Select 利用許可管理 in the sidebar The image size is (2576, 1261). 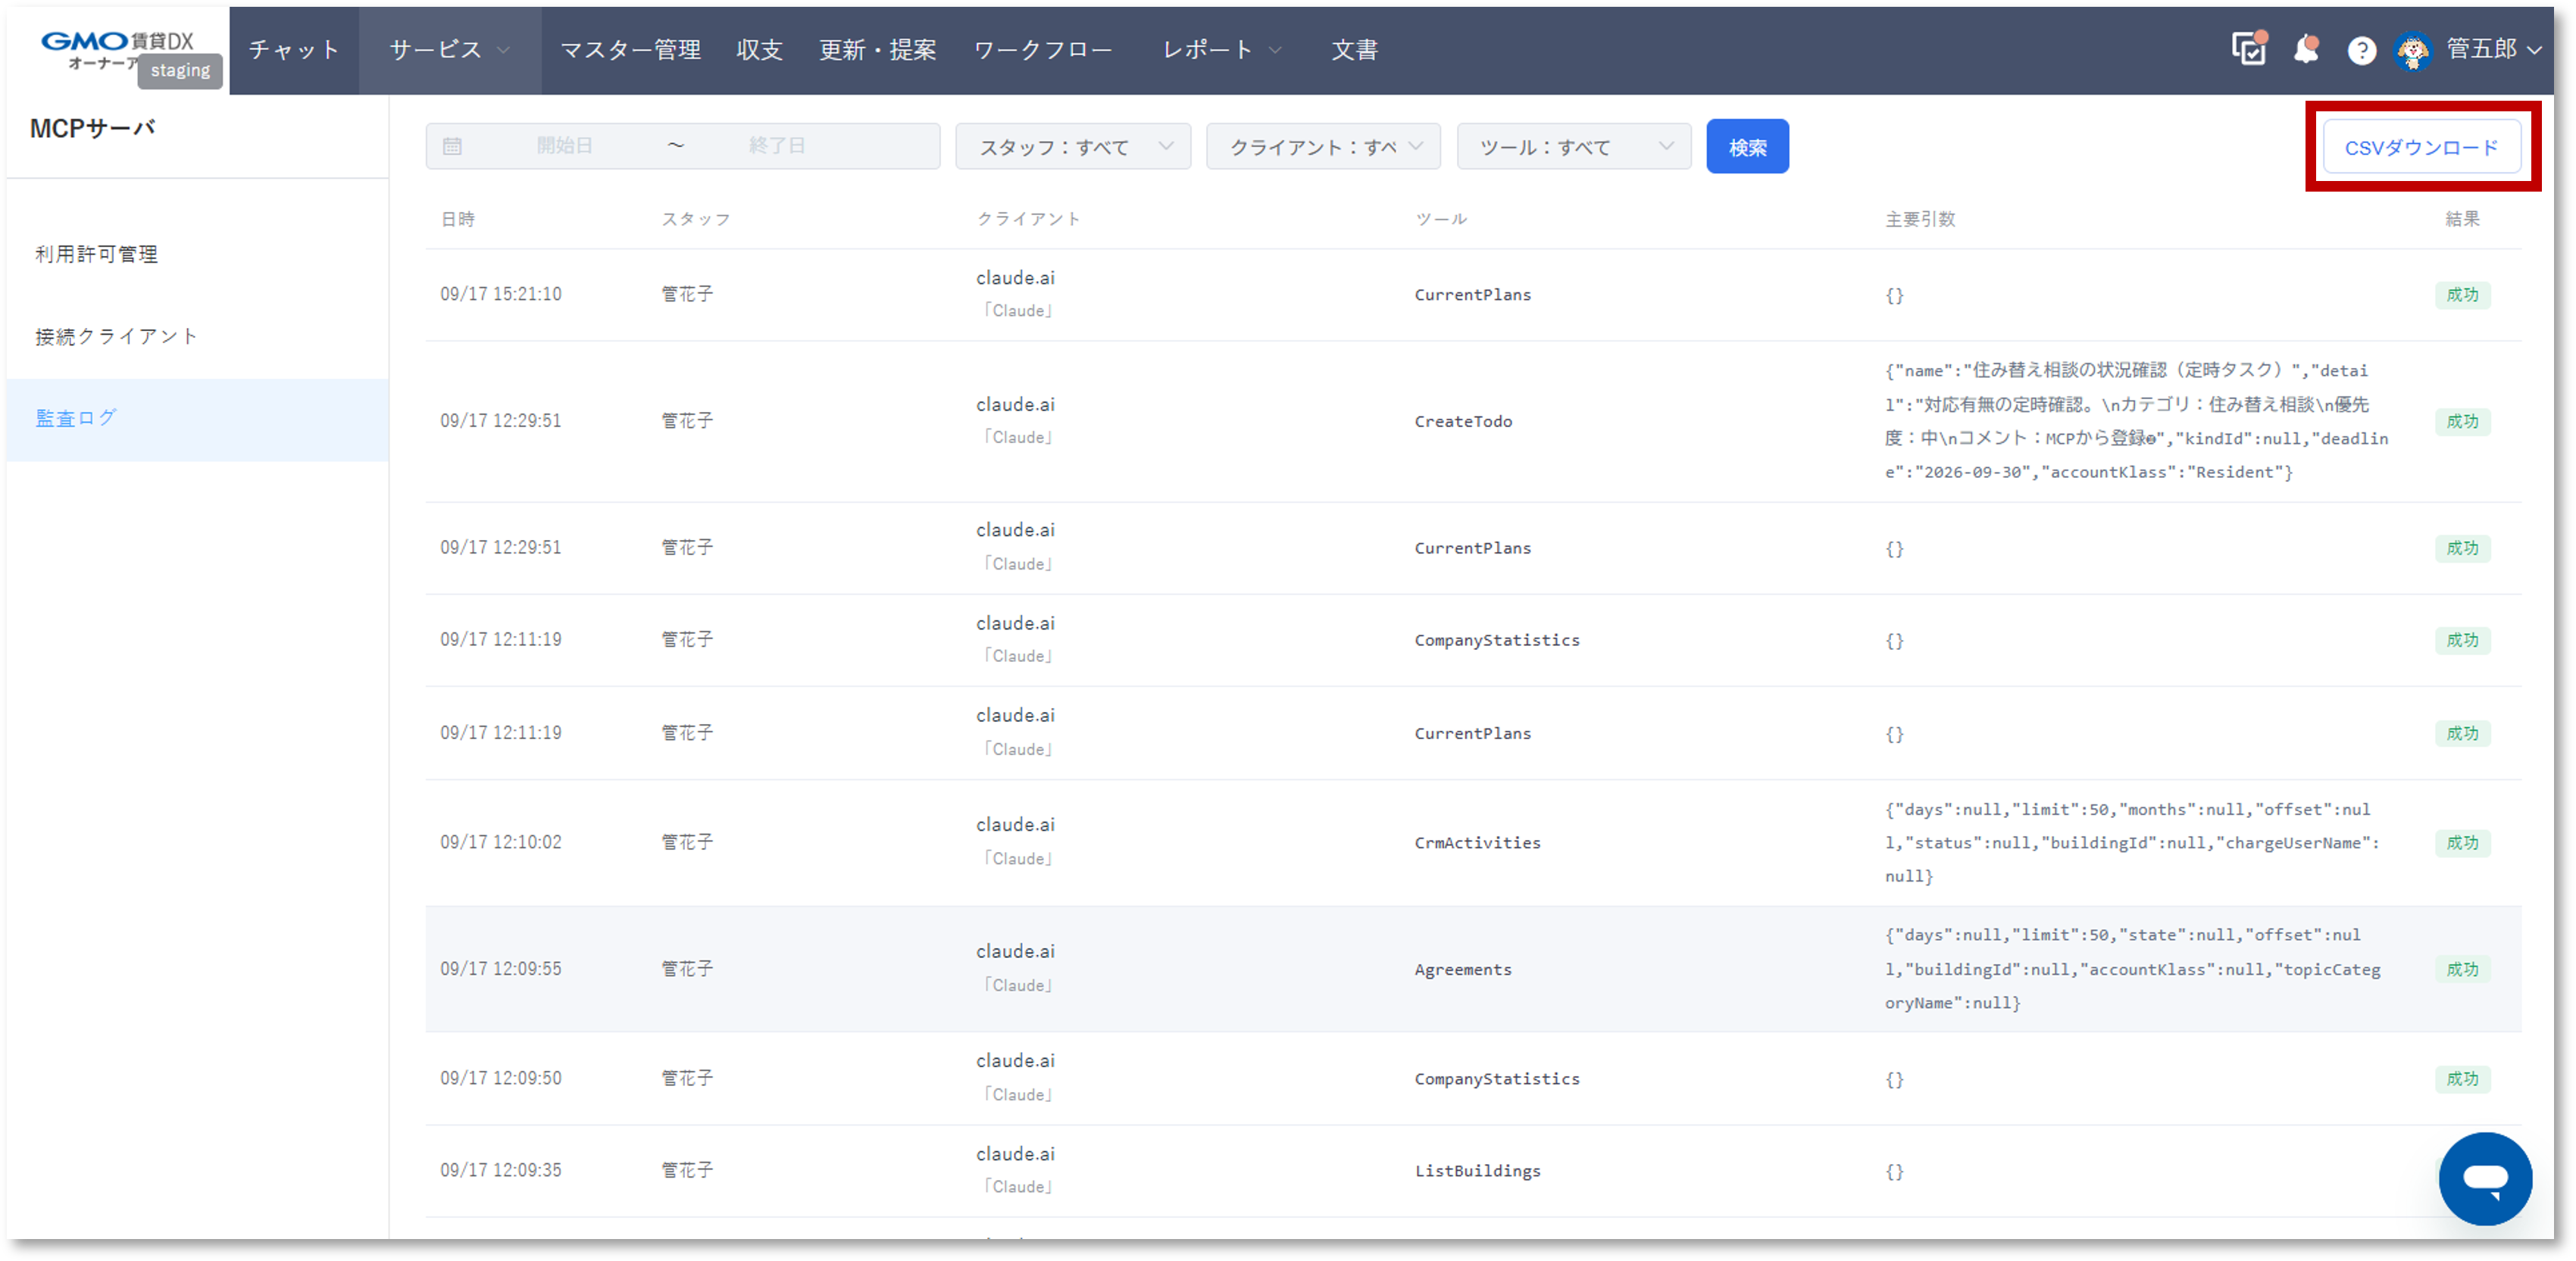pyautogui.click(x=97, y=254)
